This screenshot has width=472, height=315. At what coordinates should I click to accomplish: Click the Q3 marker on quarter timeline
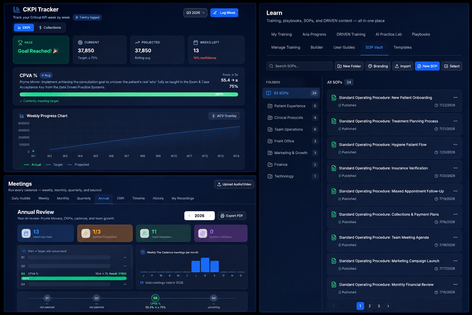155,298
